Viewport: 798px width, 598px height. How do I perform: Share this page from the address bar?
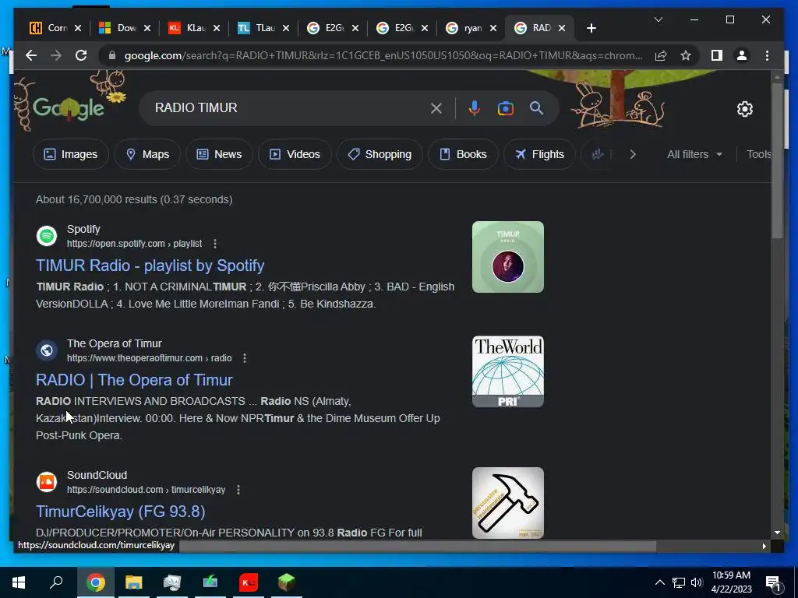[x=661, y=55]
